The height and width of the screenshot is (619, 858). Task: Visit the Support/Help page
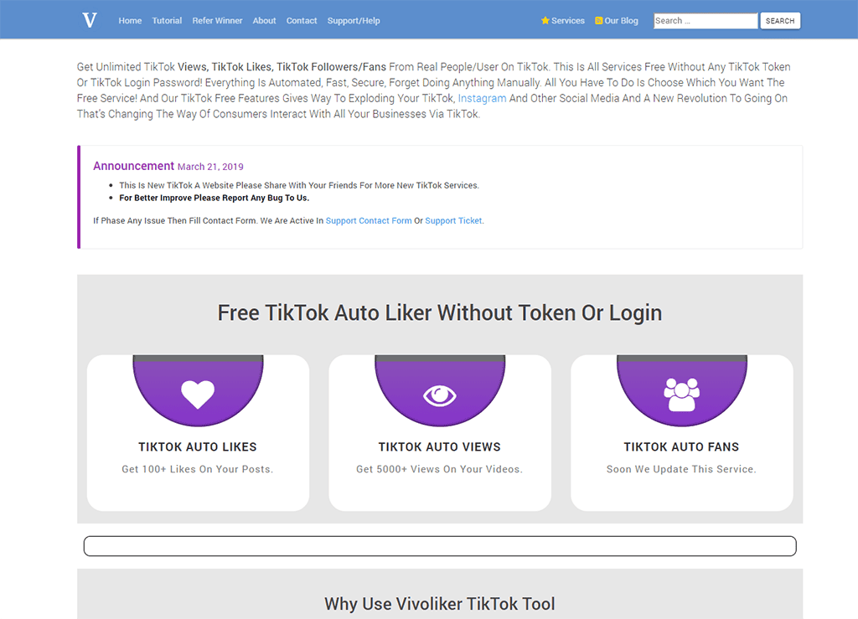354,21
